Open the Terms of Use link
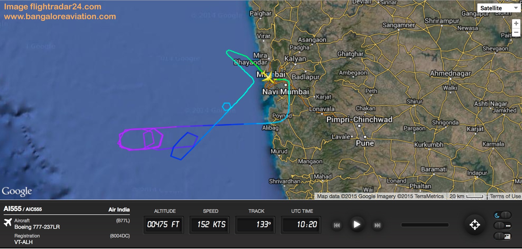 pos(505,196)
